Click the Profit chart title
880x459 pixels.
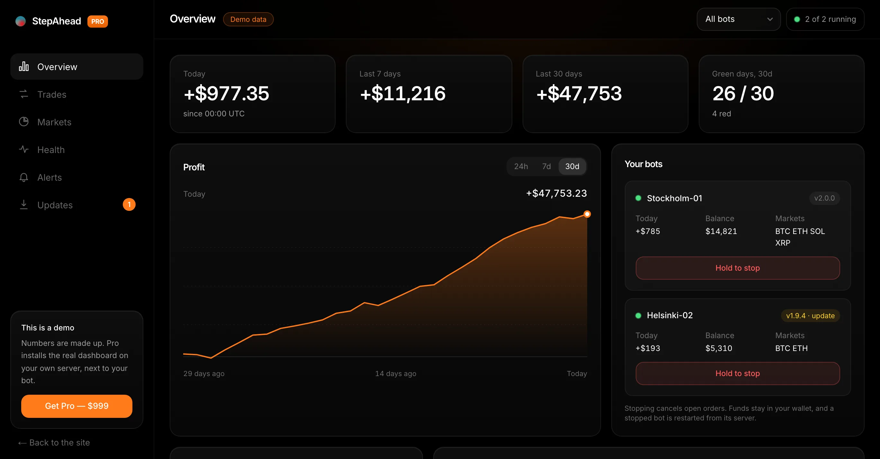click(194, 167)
